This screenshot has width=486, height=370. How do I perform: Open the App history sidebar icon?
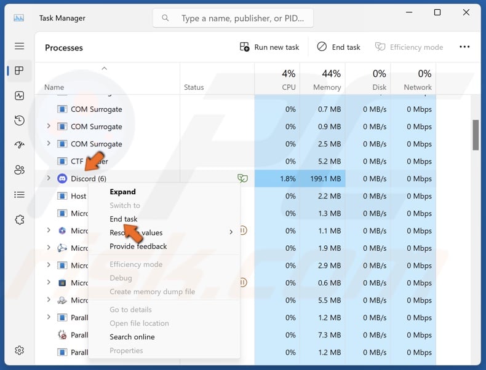pos(19,120)
